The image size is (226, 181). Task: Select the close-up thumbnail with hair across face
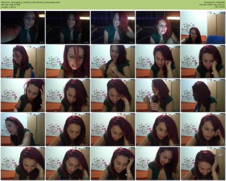point(68,61)
